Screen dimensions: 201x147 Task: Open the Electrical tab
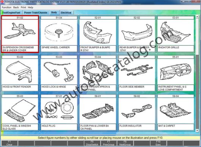click(66, 13)
